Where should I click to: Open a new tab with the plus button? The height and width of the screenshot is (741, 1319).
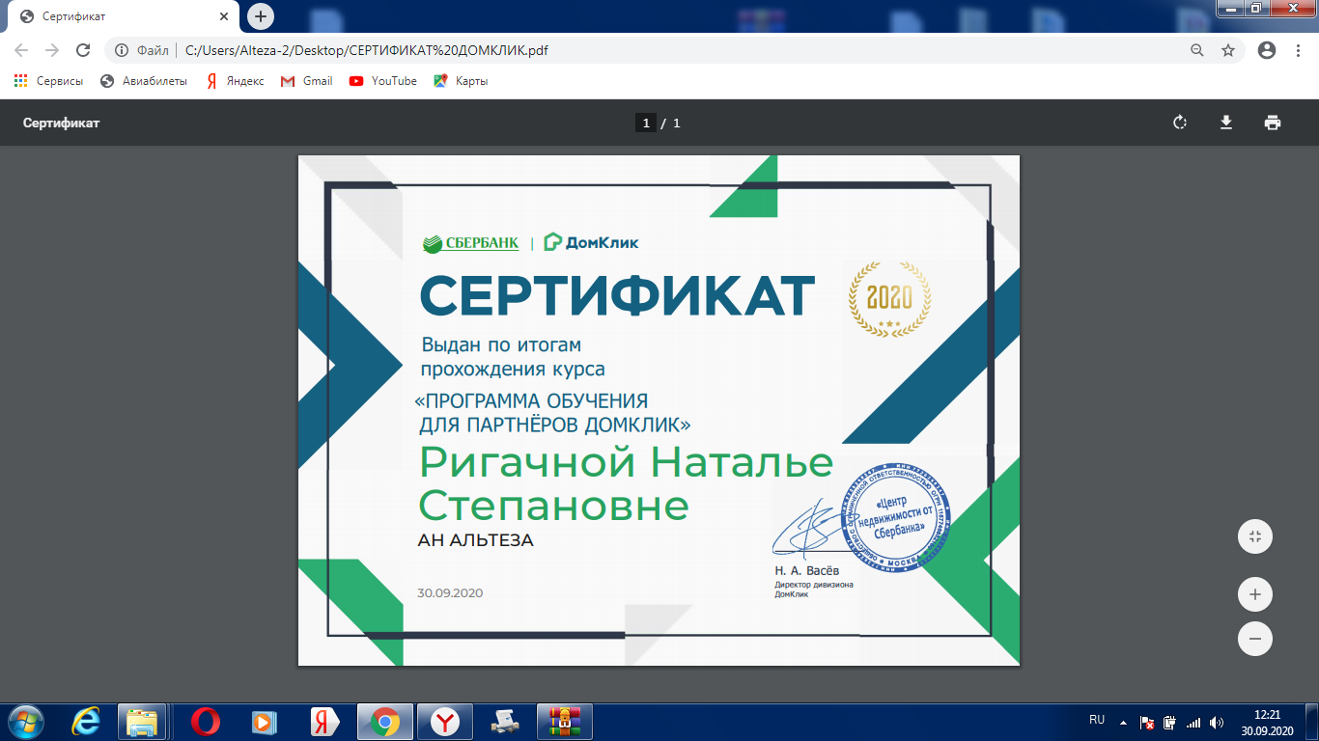(261, 16)
